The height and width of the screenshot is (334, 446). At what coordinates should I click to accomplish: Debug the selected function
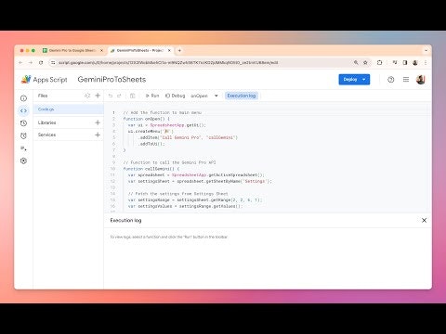pos(176,96)
